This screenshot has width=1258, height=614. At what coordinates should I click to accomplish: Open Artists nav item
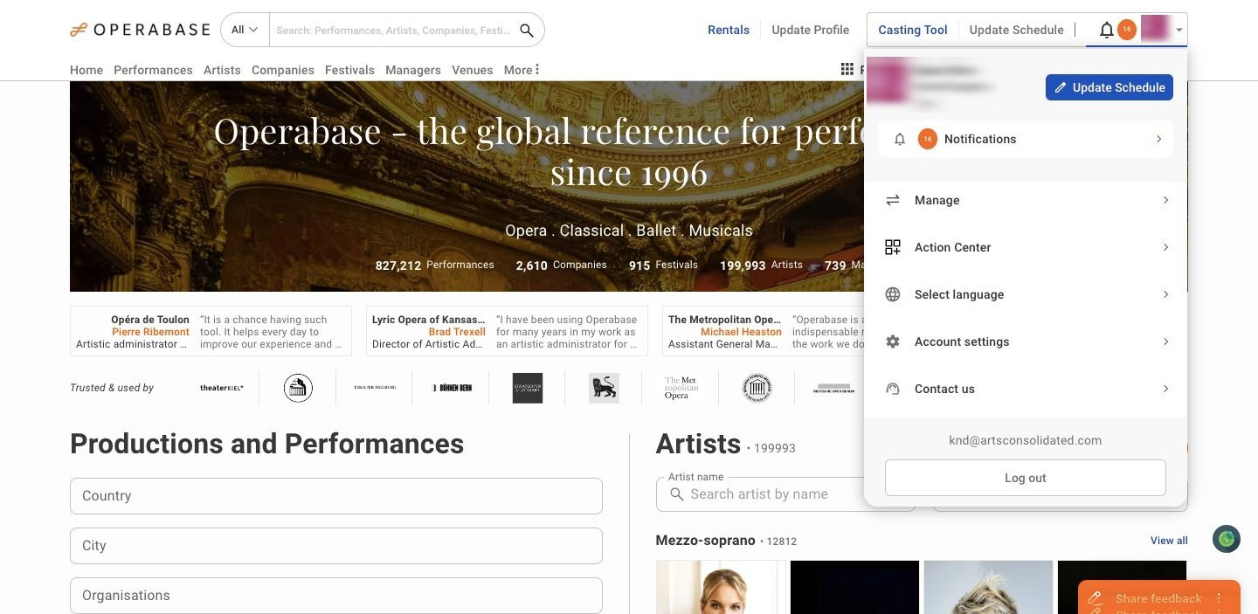pyautogui.click(x=222, y=70)
